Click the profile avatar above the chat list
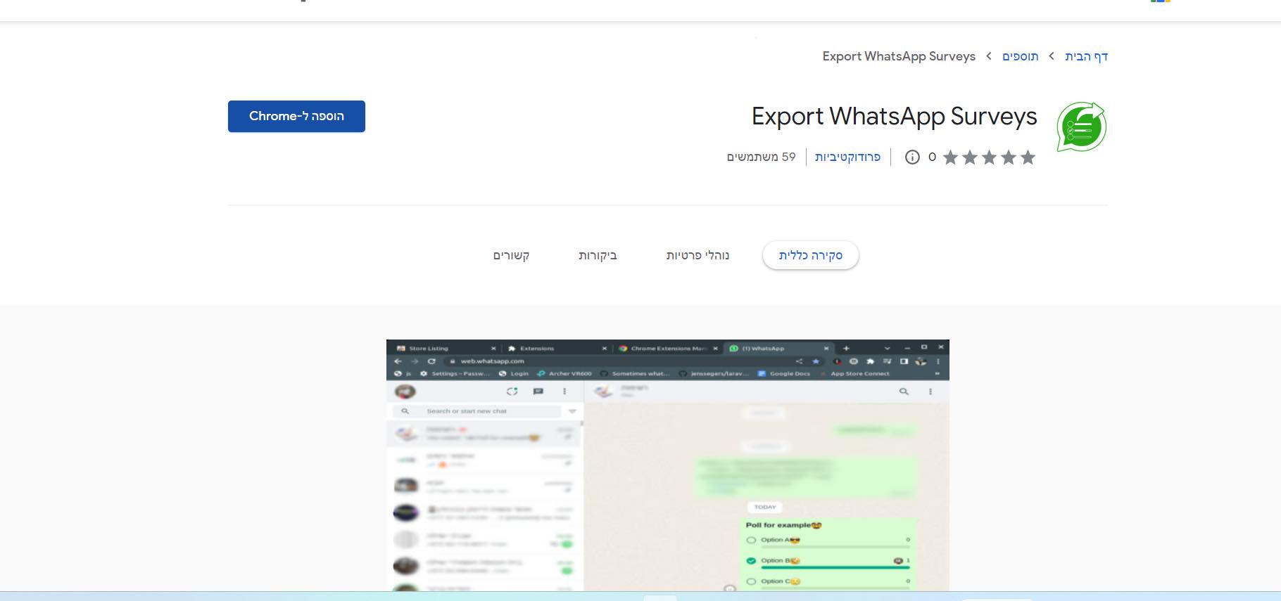Image resolution: width=1281 pixels, height=601 pixels. click(405, 392)
